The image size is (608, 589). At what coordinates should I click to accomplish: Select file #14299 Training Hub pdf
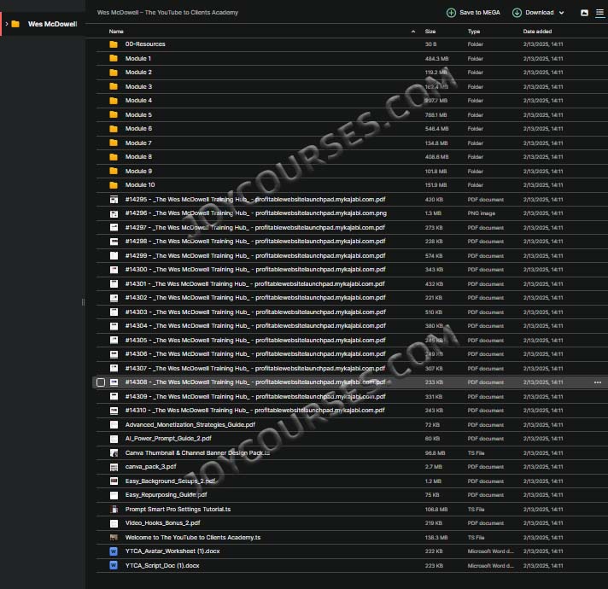255,256
